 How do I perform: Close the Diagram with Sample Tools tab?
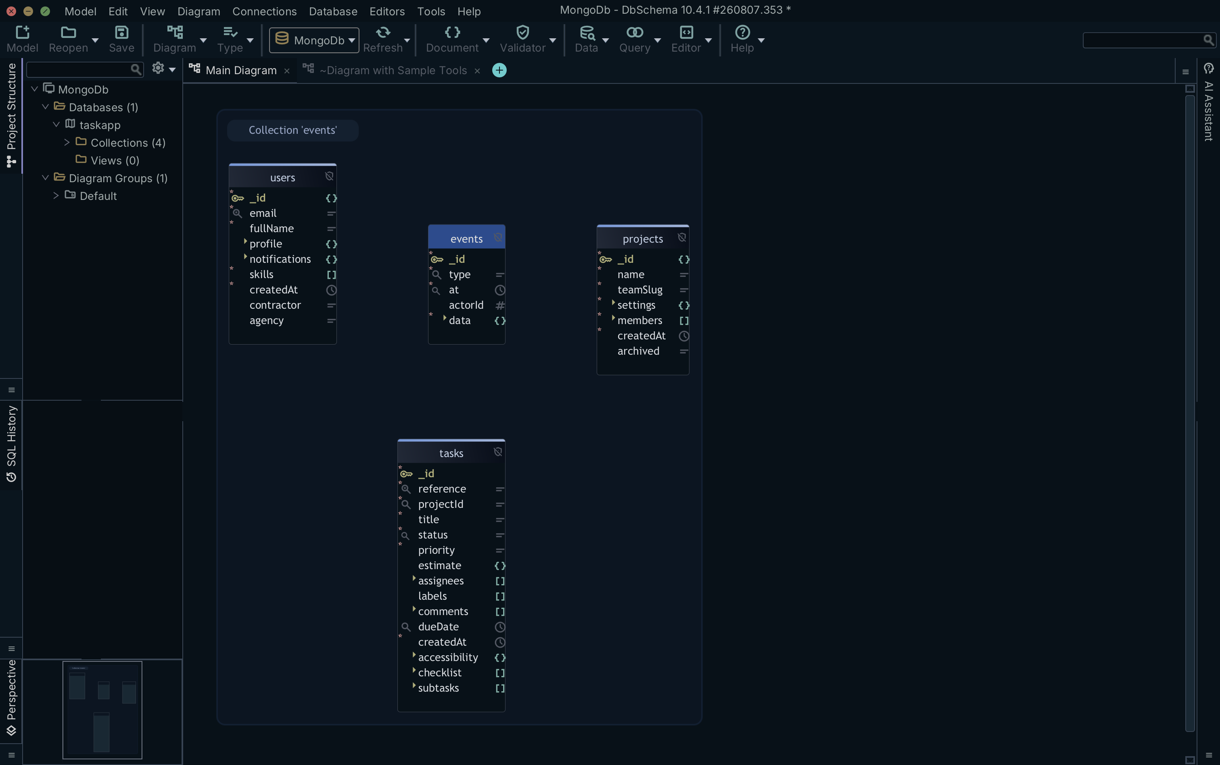(x=476, y=71)
